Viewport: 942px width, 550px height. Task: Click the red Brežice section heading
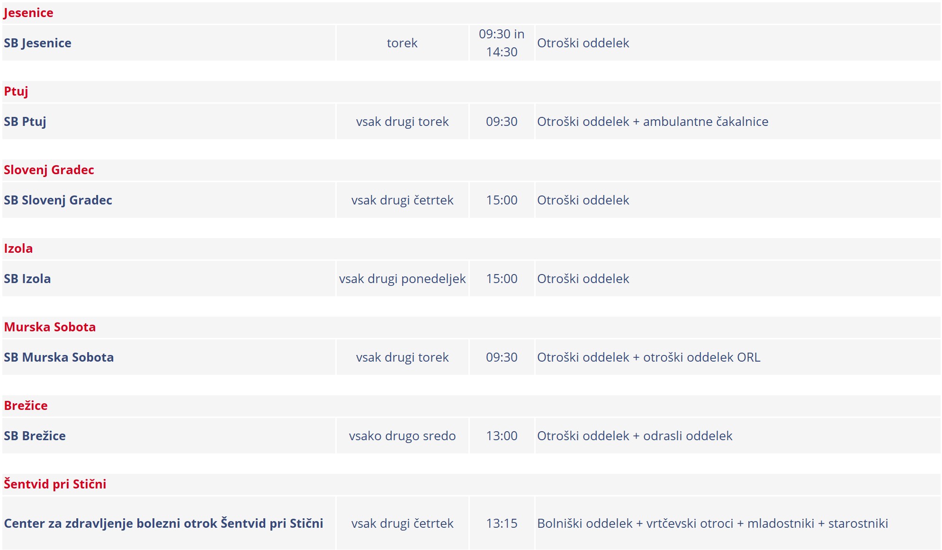pyautogui.click(x=26, y=406)
